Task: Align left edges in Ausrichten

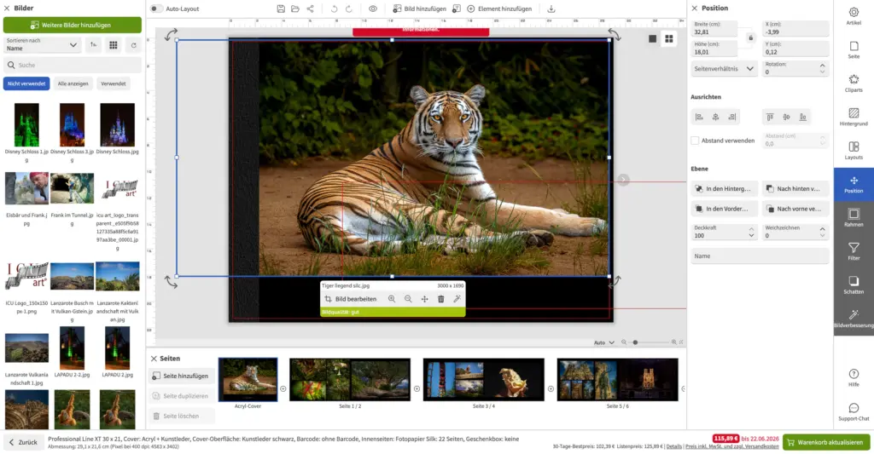Action: [699, 117]
